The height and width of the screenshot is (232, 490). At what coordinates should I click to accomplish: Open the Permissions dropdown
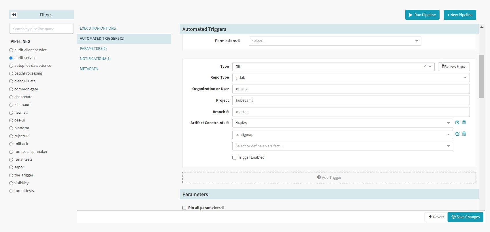click(x=335, y=41)
